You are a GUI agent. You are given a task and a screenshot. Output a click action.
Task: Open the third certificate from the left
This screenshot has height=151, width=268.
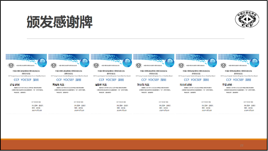[x=111, y=84]
